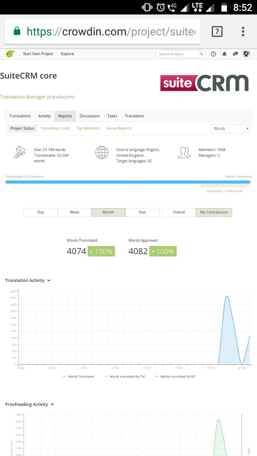Select the Month period toggle
The width and height of the screenshot is (257, 456).
click(109, 212)
